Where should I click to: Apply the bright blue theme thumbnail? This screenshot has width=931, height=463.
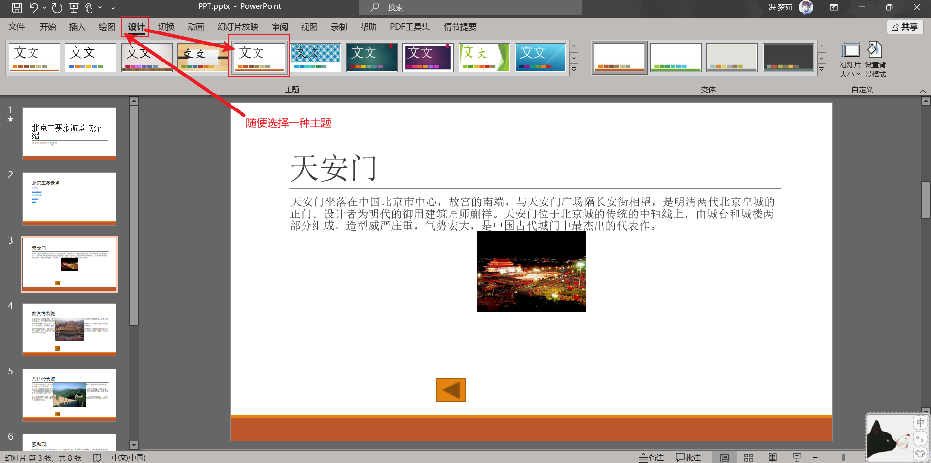(x=541, y=57)
